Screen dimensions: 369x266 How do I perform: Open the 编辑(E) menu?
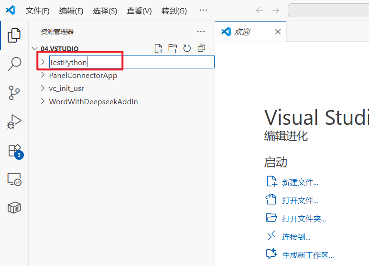click(x=71, y=11)
